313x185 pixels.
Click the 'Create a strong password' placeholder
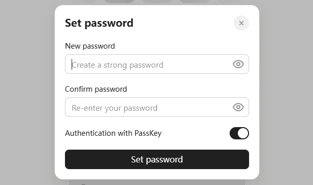pyautogui.click(x=118, y=65)
